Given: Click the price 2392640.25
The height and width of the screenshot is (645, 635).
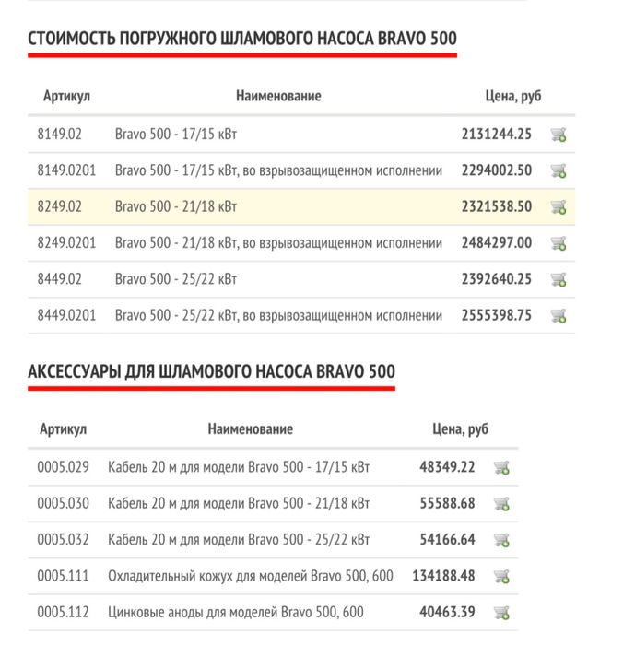Looking at the screenshot, I should click(497, 279).
